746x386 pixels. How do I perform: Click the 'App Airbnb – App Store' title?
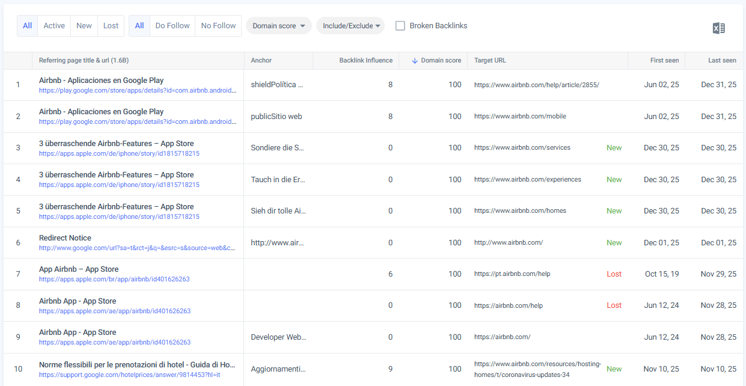pos(79,269)
